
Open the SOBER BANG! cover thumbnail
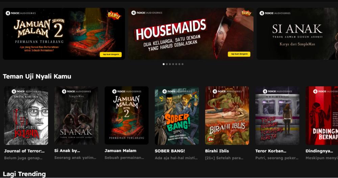click(177, 115)
